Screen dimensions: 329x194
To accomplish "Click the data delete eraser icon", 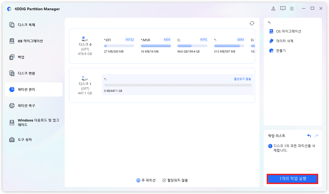I will coord(271,41).
